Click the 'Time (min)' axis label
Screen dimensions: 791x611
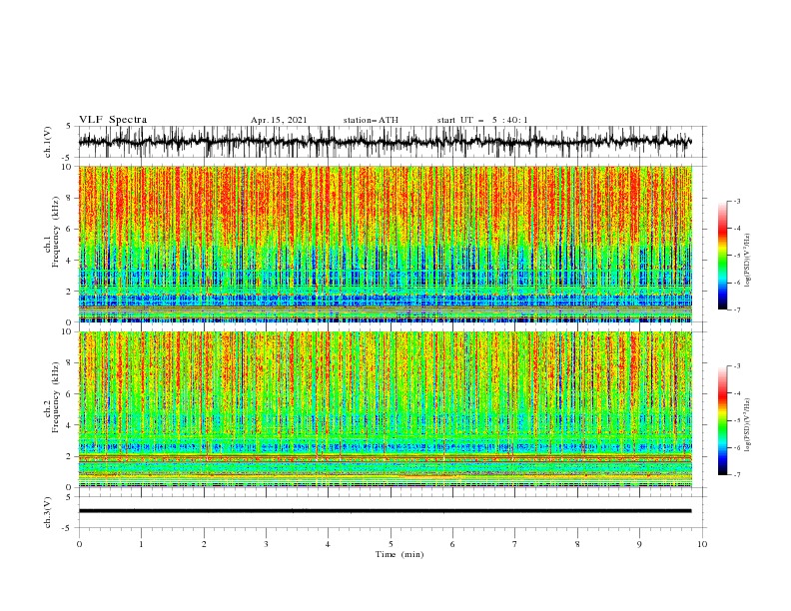coord(399,554)
